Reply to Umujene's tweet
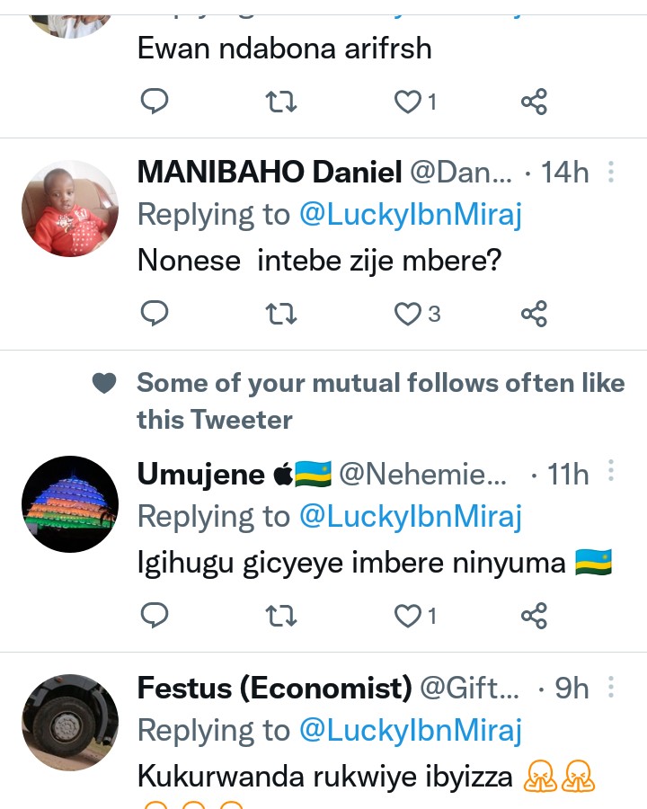Image resolution: width=647 pixels, height=809 pixels. (x=155, y=616)
